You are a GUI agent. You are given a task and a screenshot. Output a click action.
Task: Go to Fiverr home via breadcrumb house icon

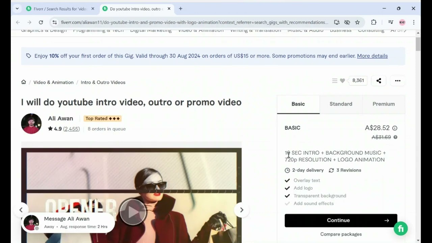pyautogui.click(x=24, y=82)
